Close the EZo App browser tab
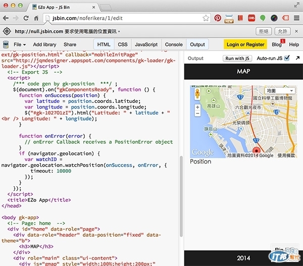The image size is (303, 266). click(x=93, y=7)
